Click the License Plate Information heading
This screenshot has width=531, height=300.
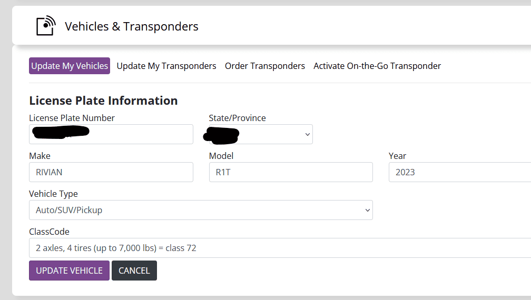pos(103,101)
